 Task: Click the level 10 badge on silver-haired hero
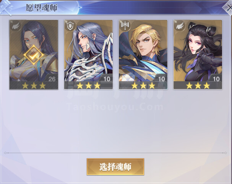(107, 79)
